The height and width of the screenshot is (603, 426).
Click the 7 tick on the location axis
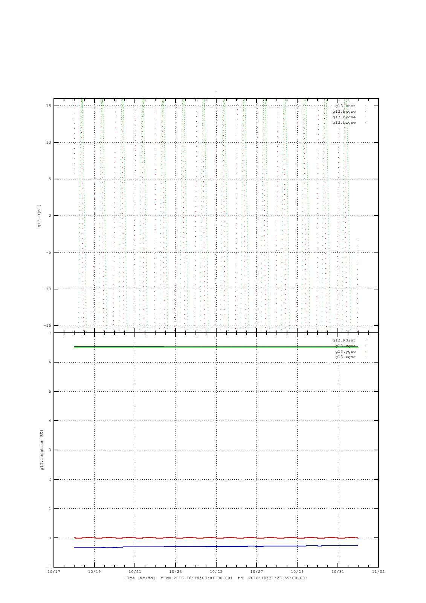tap(50, 333)
